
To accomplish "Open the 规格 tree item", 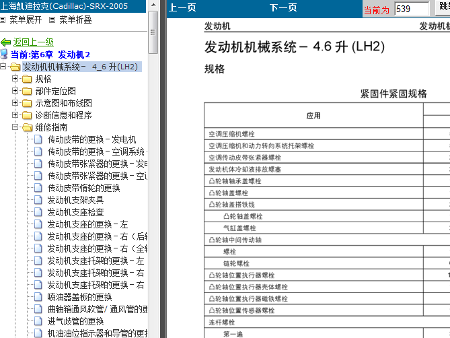I will point(43,79).
